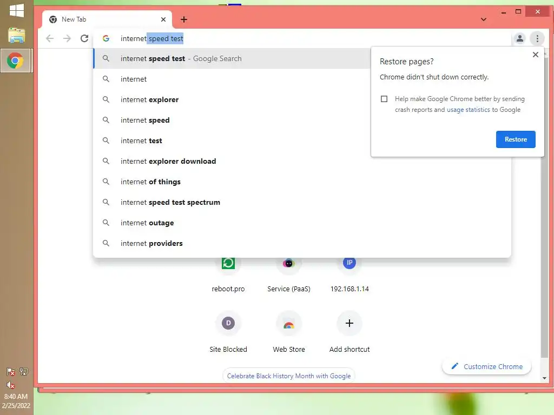Close the New Tab tab
Viewport: 554px width, 415px height.
click(163, 19)
